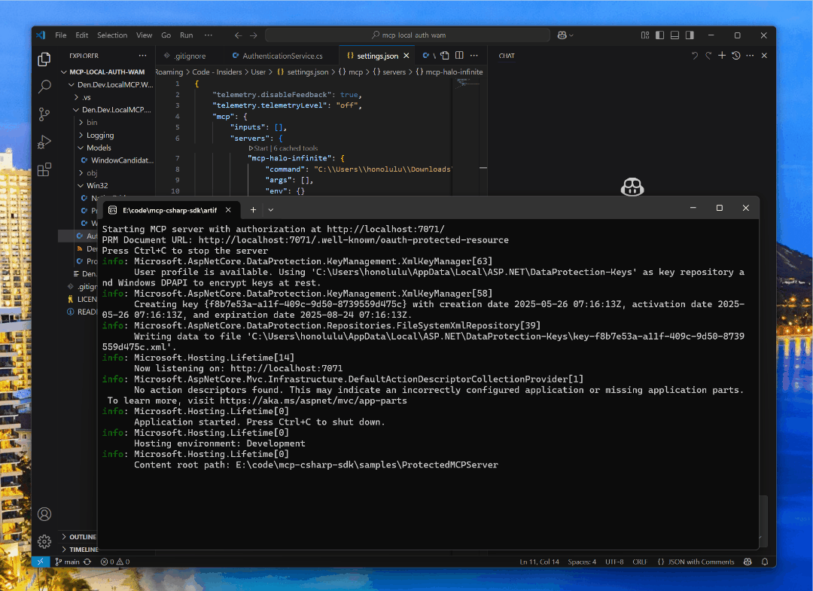The width and height of the screenshot is (813, 591).
Task: Open the Extensions view
Action: tap(44, 169)
